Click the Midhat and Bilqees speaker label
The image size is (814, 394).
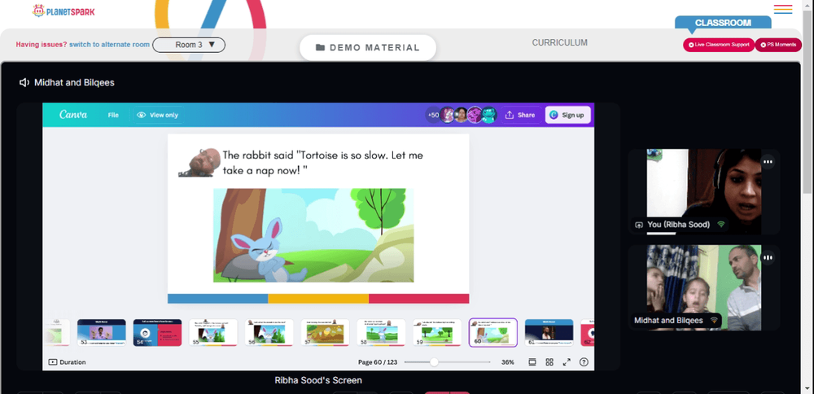tap(74, 82)
